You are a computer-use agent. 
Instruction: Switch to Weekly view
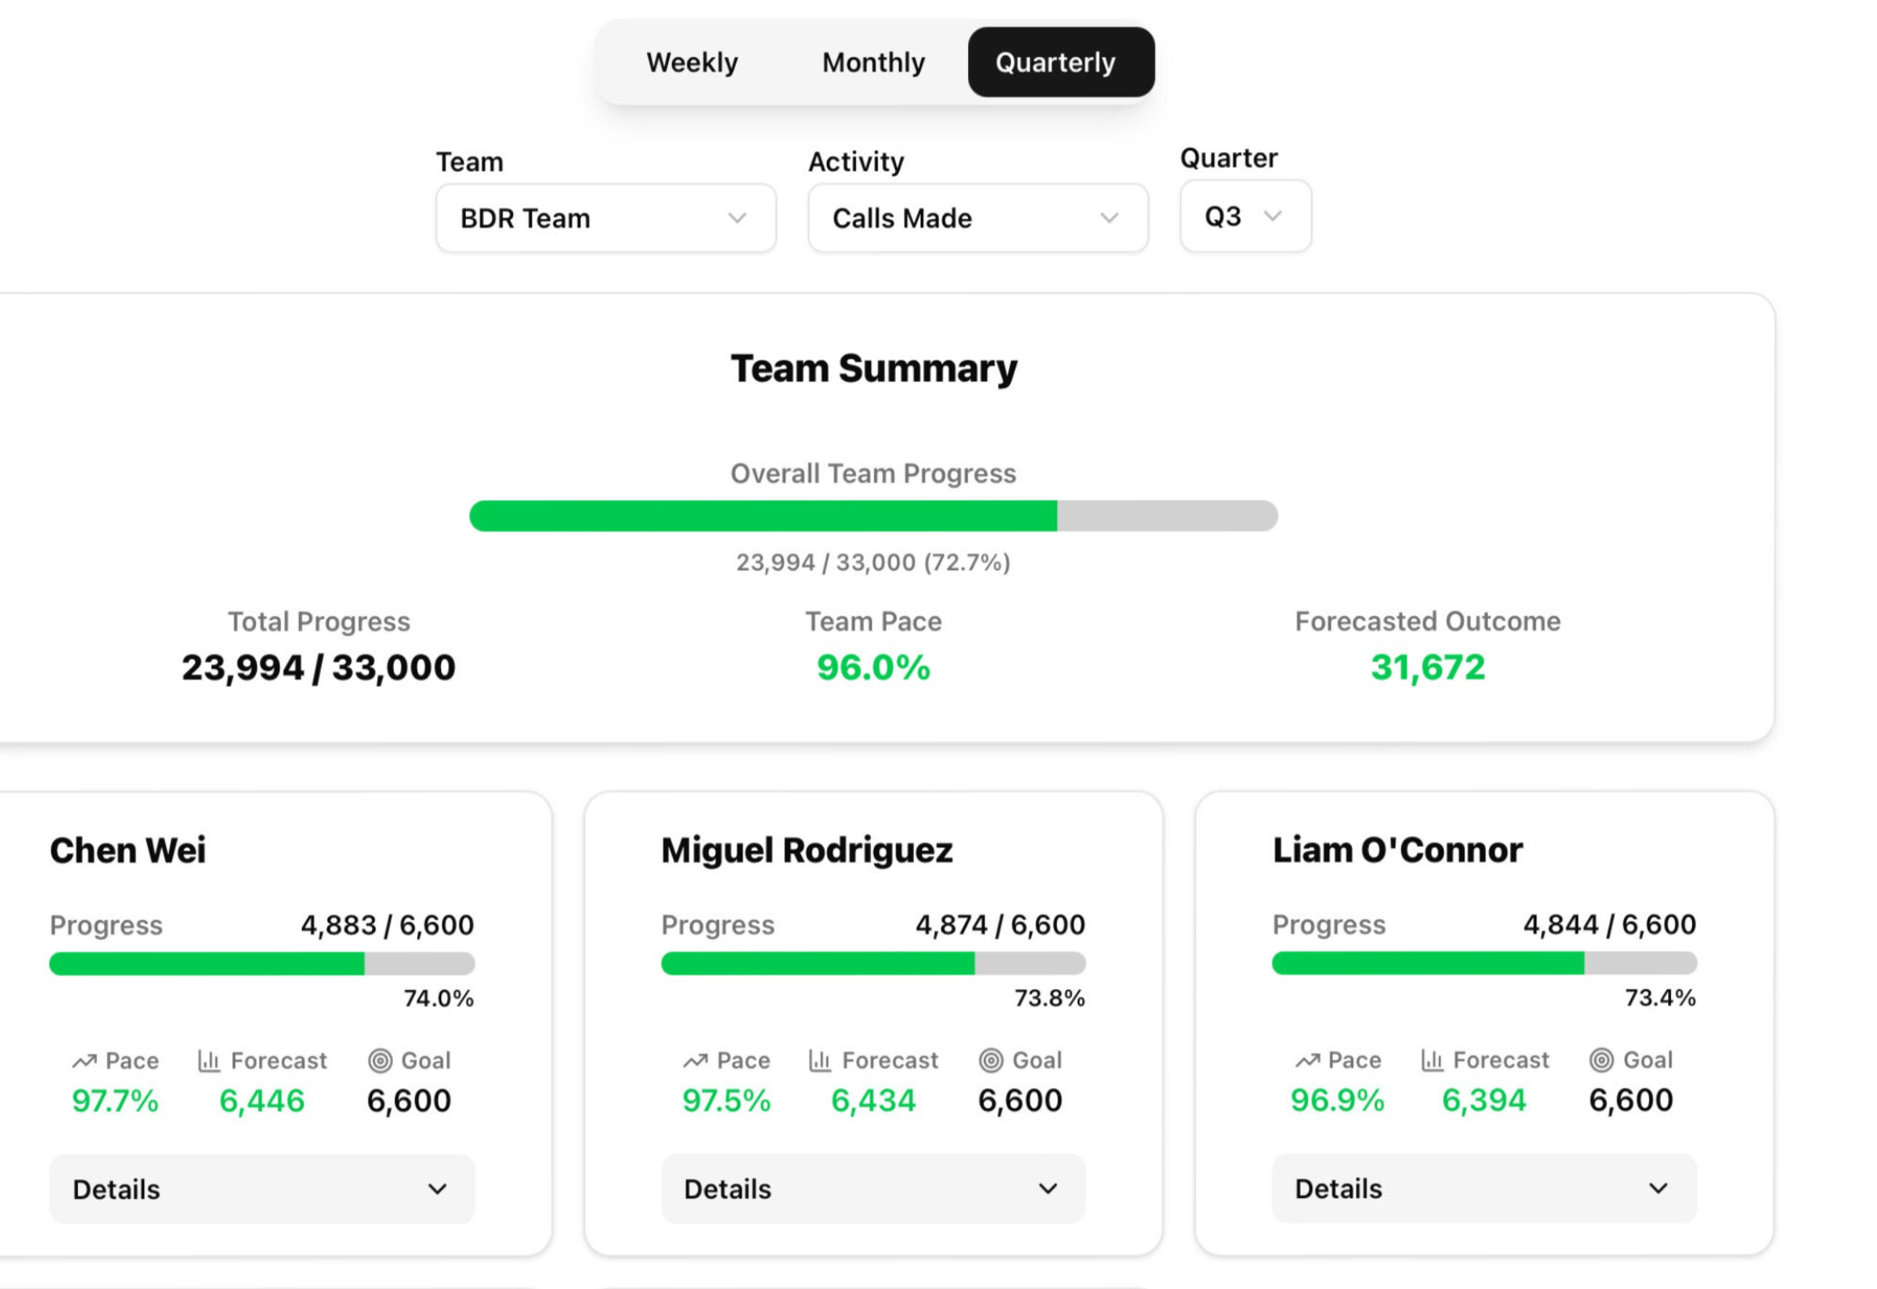[x=692, y=62]
